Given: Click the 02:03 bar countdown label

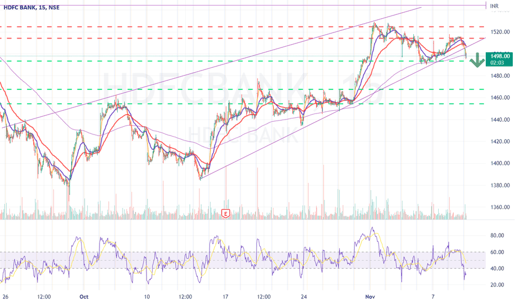Looking at the screenshot, I should (x=497, y=63).
